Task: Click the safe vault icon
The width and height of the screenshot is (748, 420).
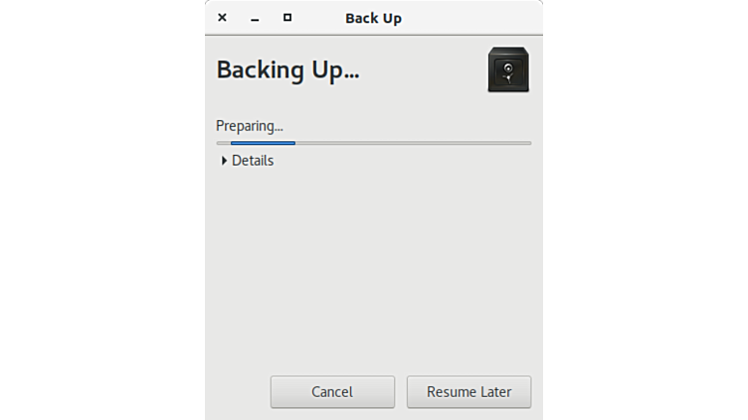Action: coord(507,70)
